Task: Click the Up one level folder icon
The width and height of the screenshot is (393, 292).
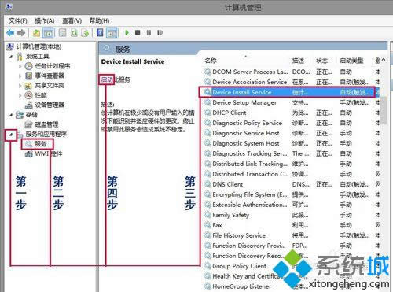Action: [36, 33]
